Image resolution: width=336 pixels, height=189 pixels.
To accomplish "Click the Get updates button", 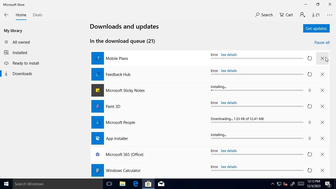I will 316,28.
